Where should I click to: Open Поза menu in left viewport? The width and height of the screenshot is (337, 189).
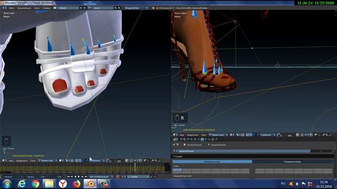pos(33,161)
